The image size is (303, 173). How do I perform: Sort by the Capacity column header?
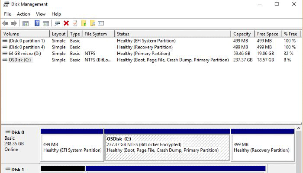point(243,34)
